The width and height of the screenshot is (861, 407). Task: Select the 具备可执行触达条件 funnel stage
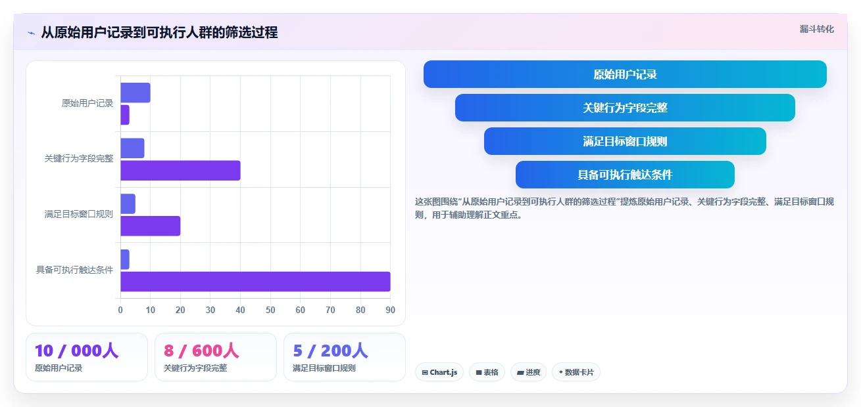click(625, 175)
